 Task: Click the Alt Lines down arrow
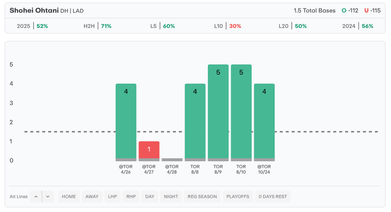pos(48,197)
